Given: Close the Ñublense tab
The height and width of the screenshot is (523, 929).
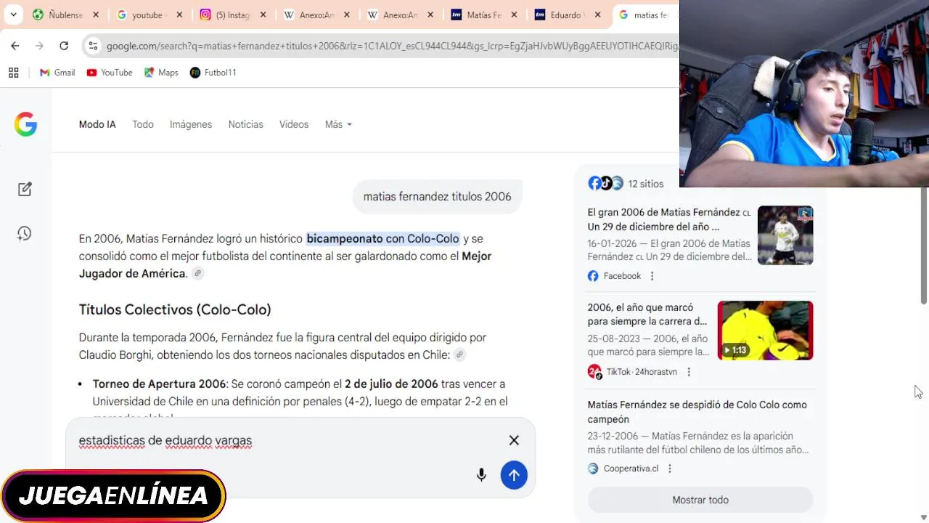Looking at the screenshot, I should (96, 15).
